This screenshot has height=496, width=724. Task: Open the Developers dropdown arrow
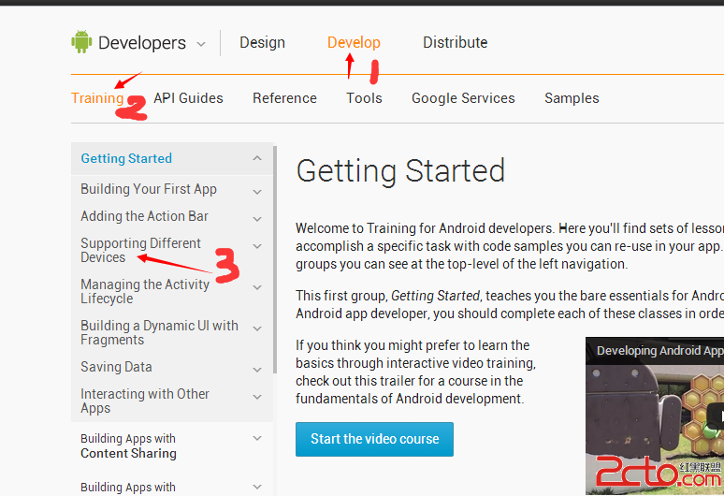click(x=201, y=44)
